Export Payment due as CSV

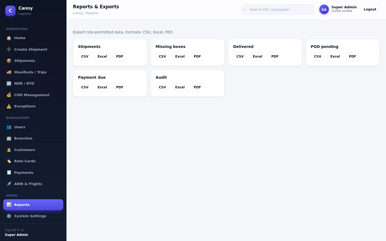(x=85, y=87)
